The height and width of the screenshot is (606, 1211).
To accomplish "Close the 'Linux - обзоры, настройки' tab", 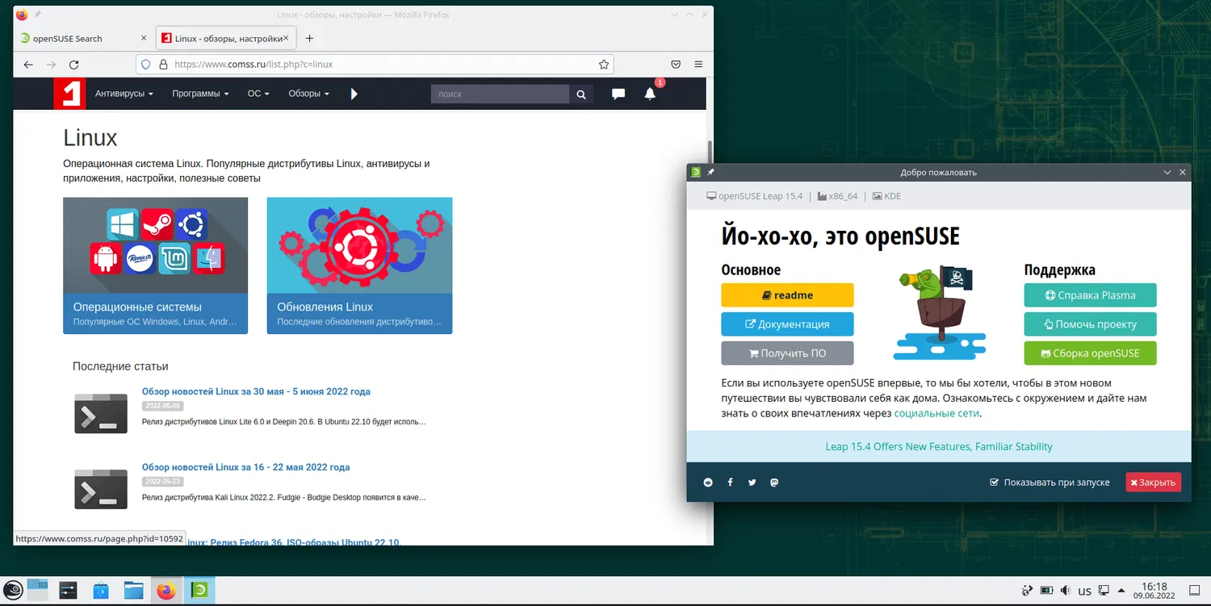I will point(287,38).
